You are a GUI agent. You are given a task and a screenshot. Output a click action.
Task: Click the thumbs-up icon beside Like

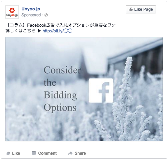coord(8,153)
